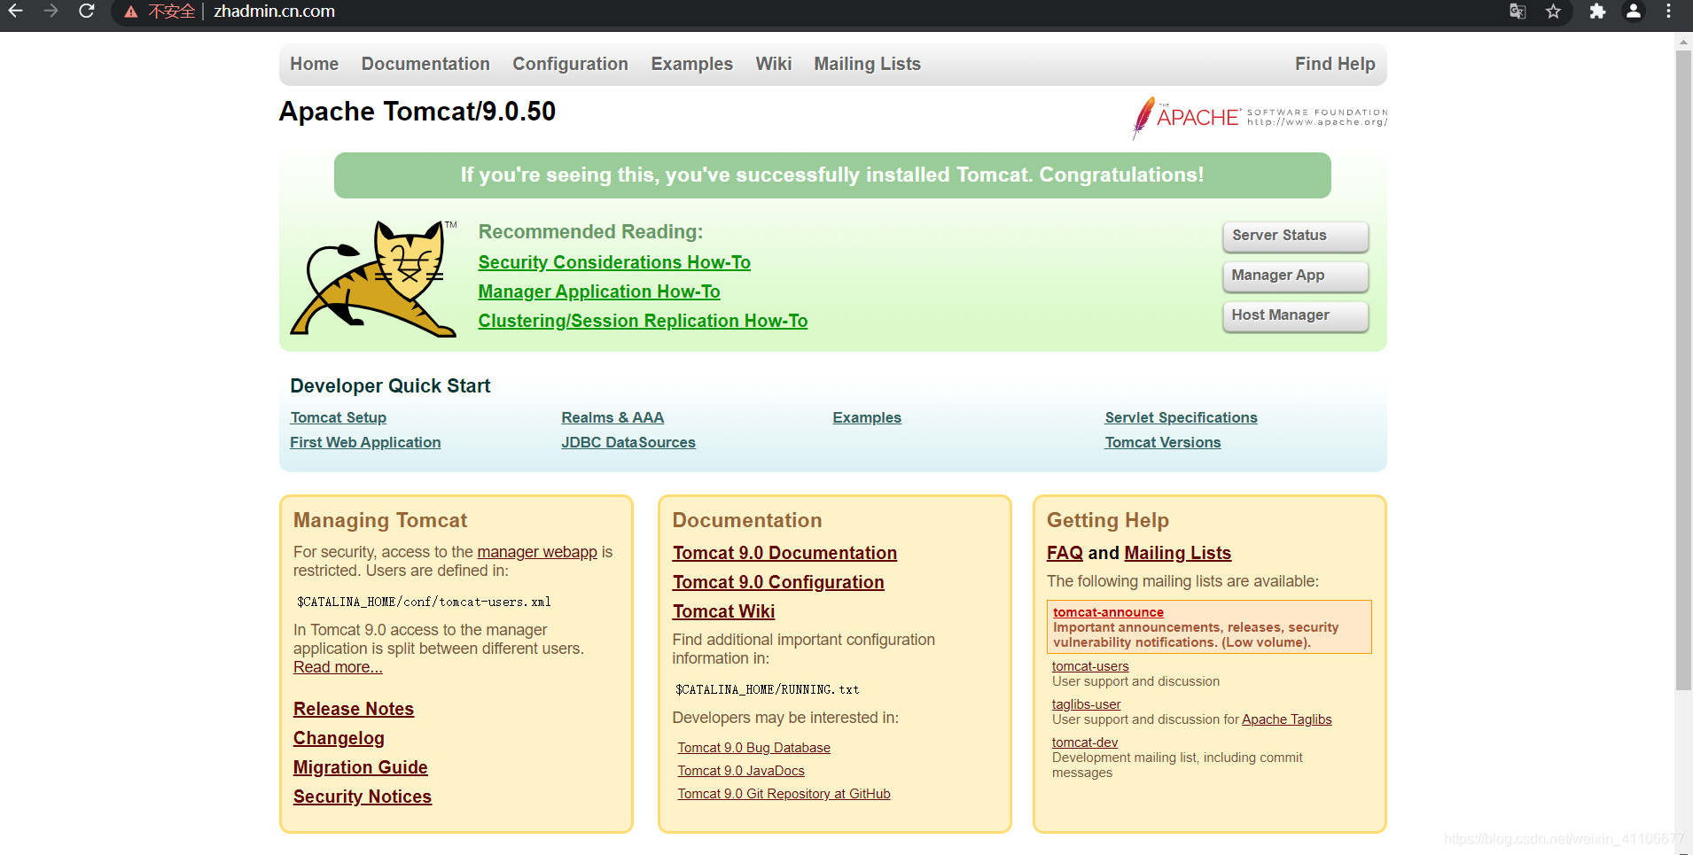Click the $CATALINA_HOME/conf/tomcat-users.xml path text

click(x=424, y=602)
